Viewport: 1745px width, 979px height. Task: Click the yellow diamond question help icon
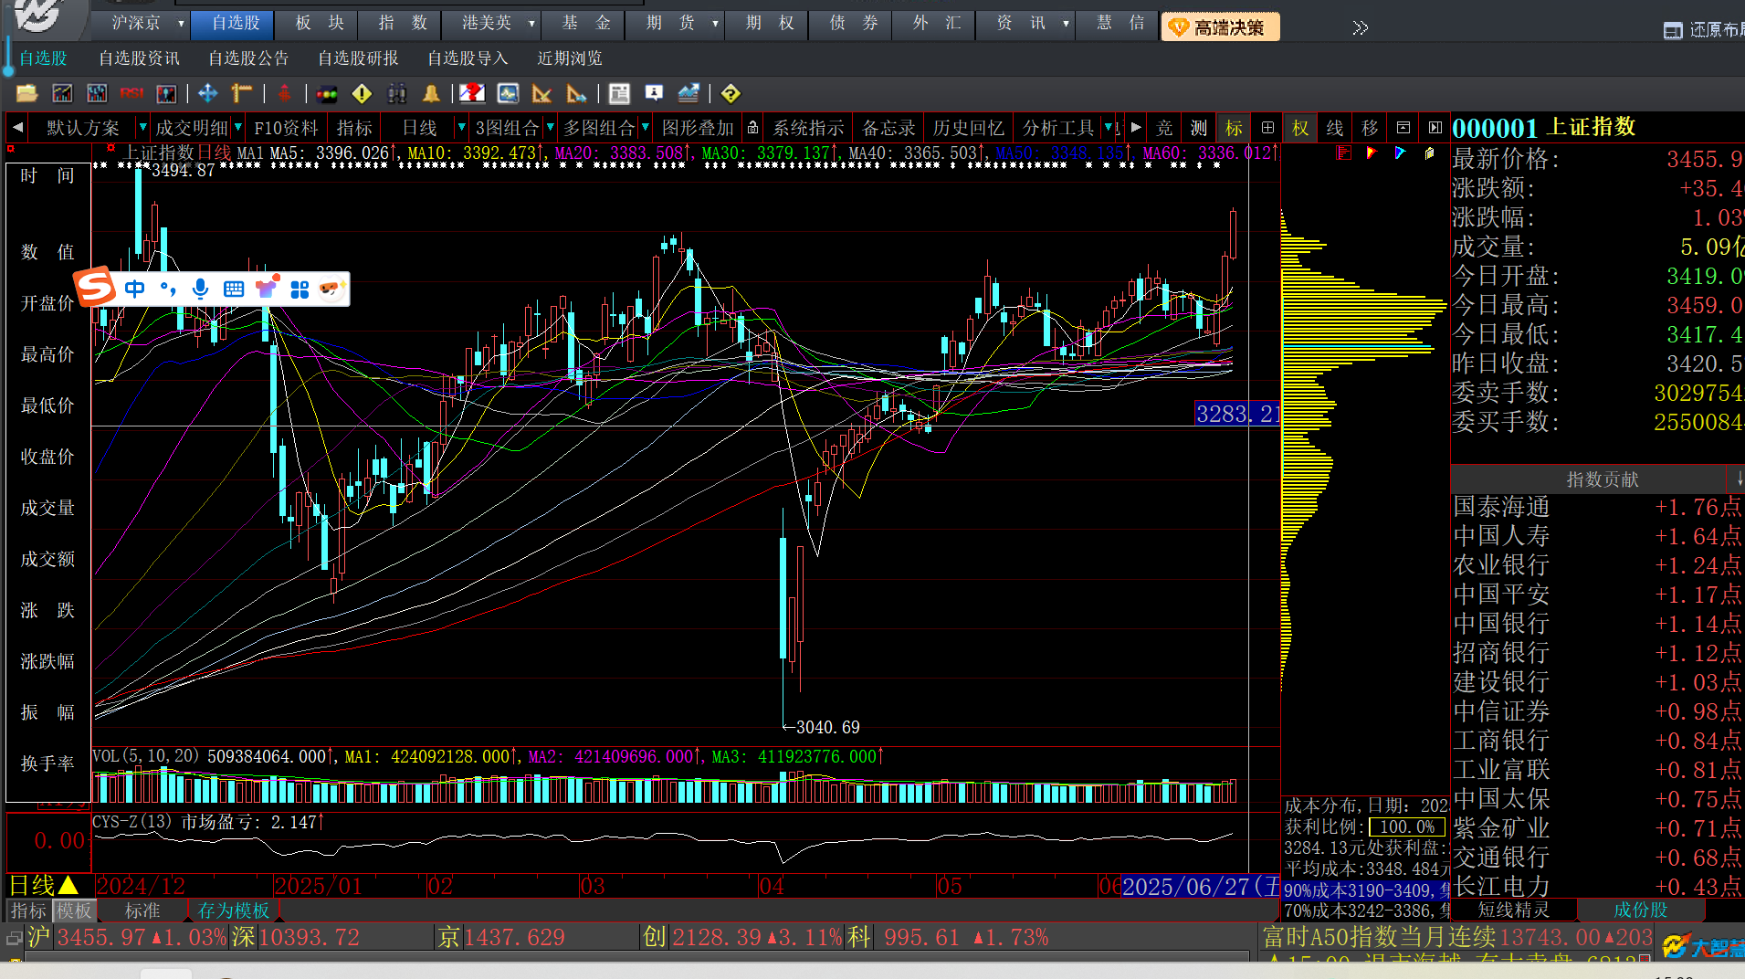click(x=730, y=93)
